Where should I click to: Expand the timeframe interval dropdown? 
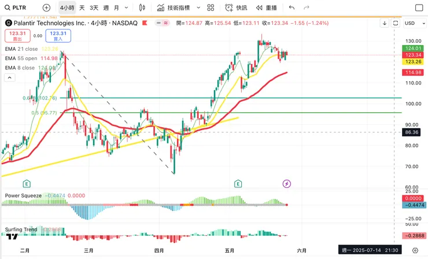click(127, 8)
